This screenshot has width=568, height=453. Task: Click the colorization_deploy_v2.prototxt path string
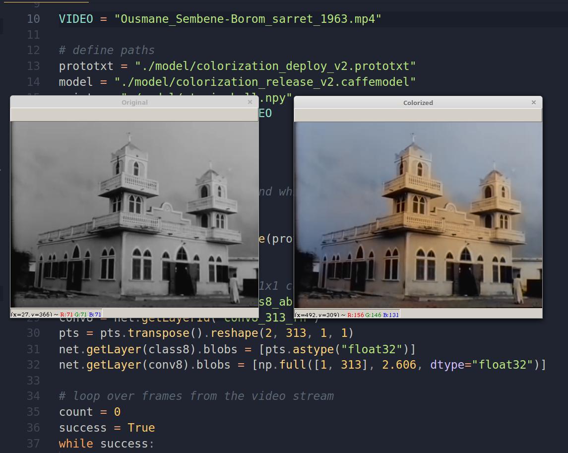point(275,66)
